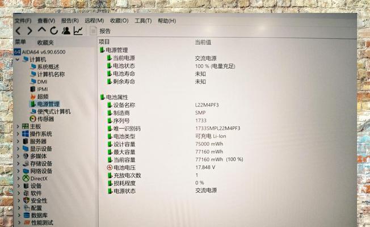
Task: Refresh the page with the circular arrow icon
Action: [x=54, y=31]
